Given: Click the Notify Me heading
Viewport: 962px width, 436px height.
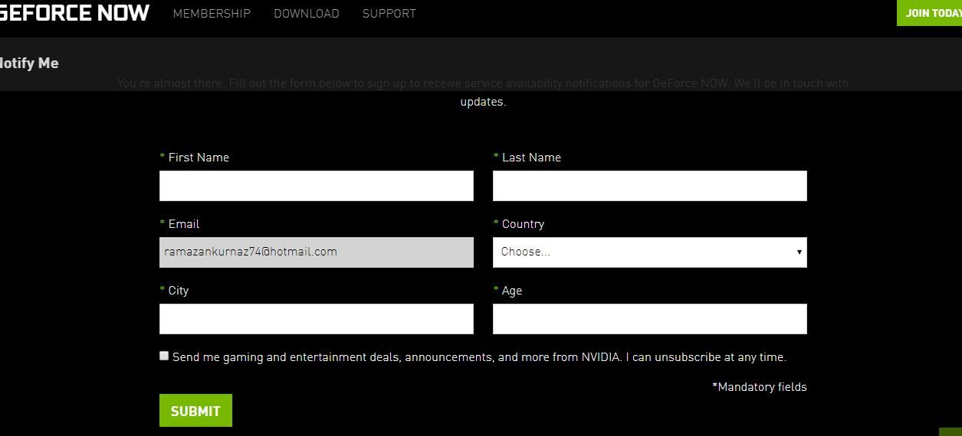Looking at the screenshot, I should [x=29, y=63].
